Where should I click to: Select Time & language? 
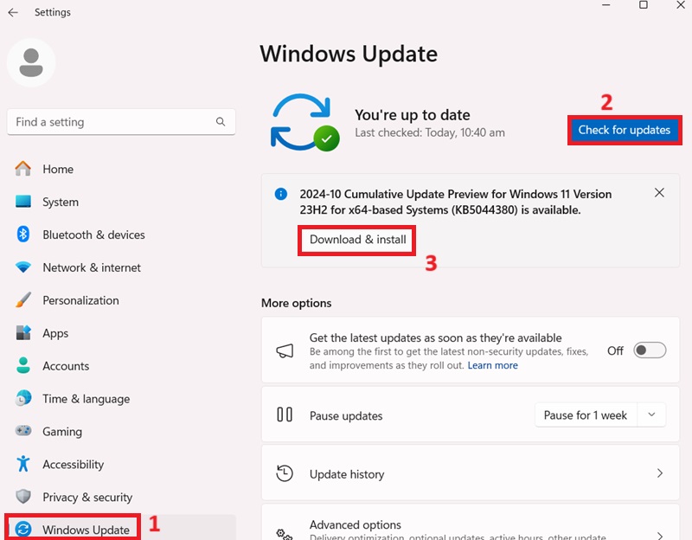[121, 398]
